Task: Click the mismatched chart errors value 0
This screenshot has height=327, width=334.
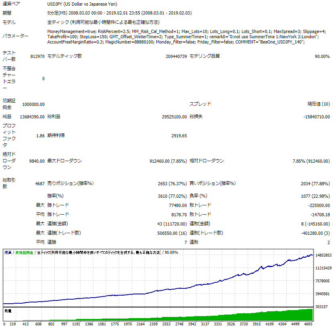Action: tap(44, 79)
